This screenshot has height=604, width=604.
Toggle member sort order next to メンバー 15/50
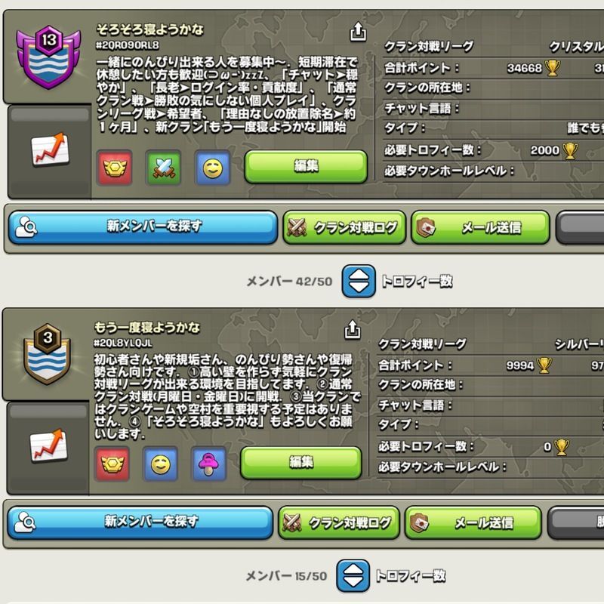(x=353, y=576)
